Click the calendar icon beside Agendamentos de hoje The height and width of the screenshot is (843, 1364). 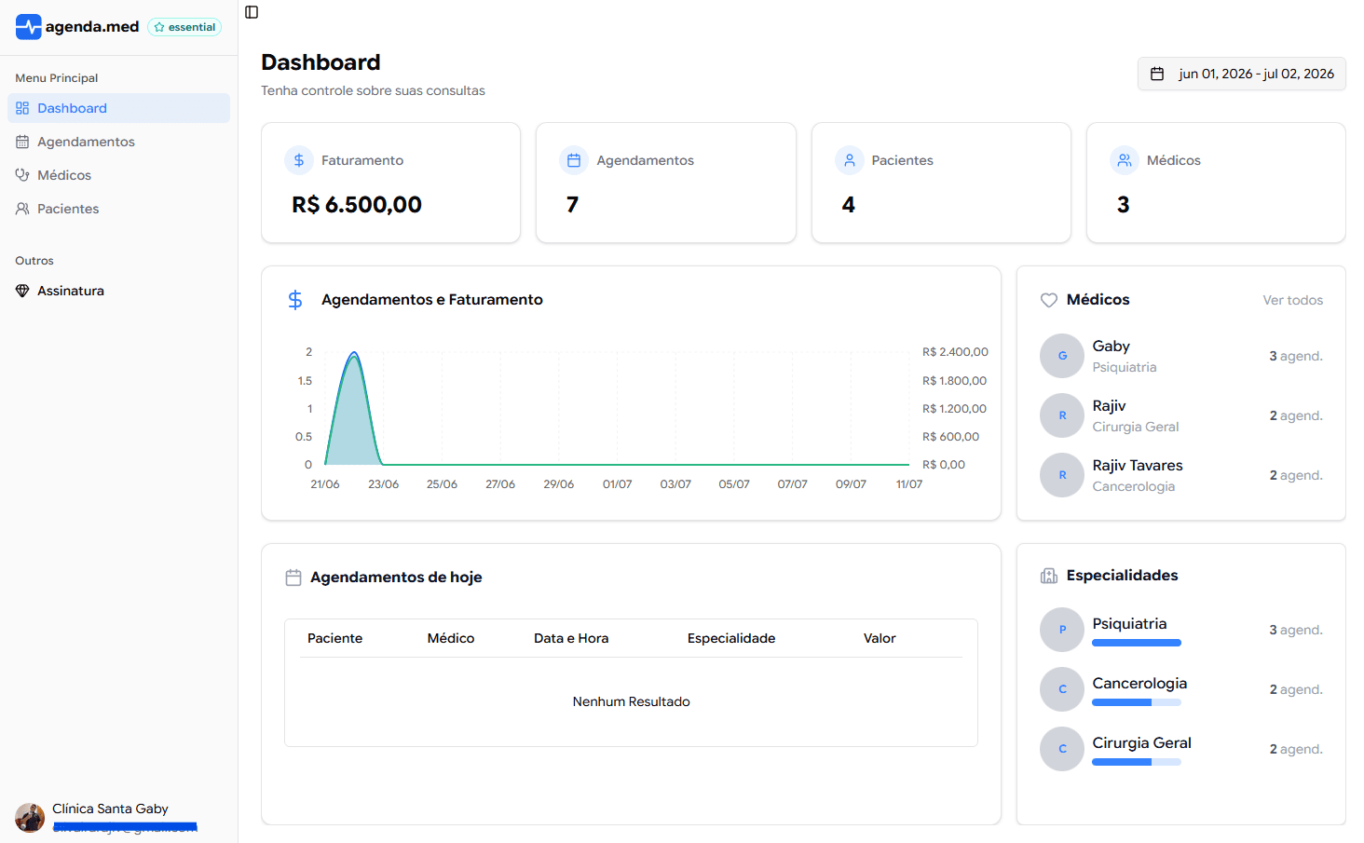click(293, 578)
